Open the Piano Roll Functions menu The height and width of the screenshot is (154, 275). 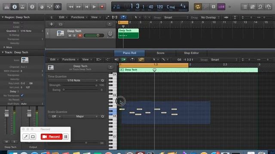coord(70,59)
